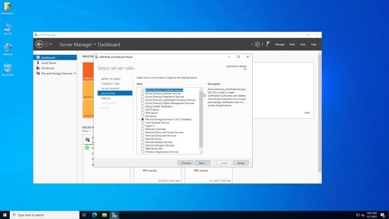389x219 pixels.
Task: Select All Servers in sidebar
Action: click(x=47, y=68)
